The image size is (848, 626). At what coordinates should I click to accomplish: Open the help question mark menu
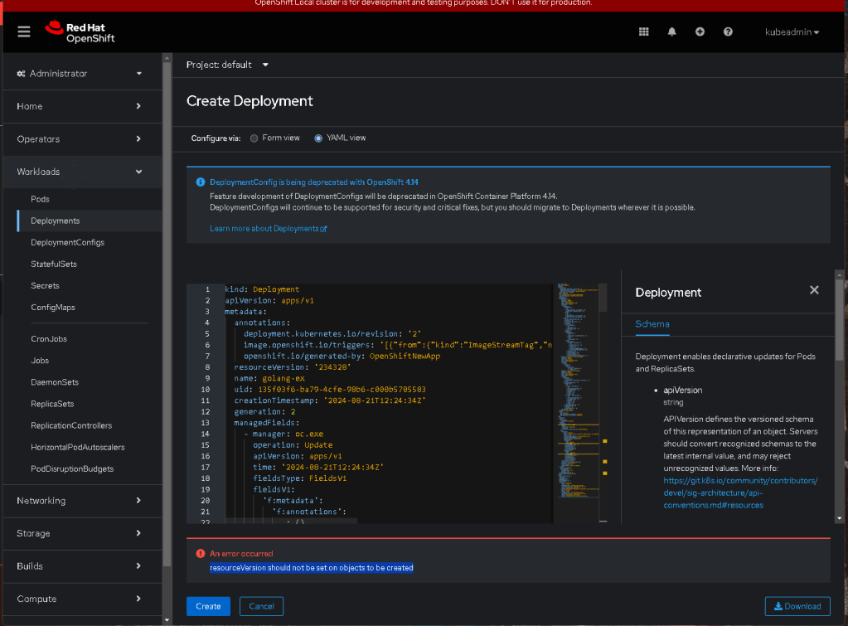coord(728,32)
